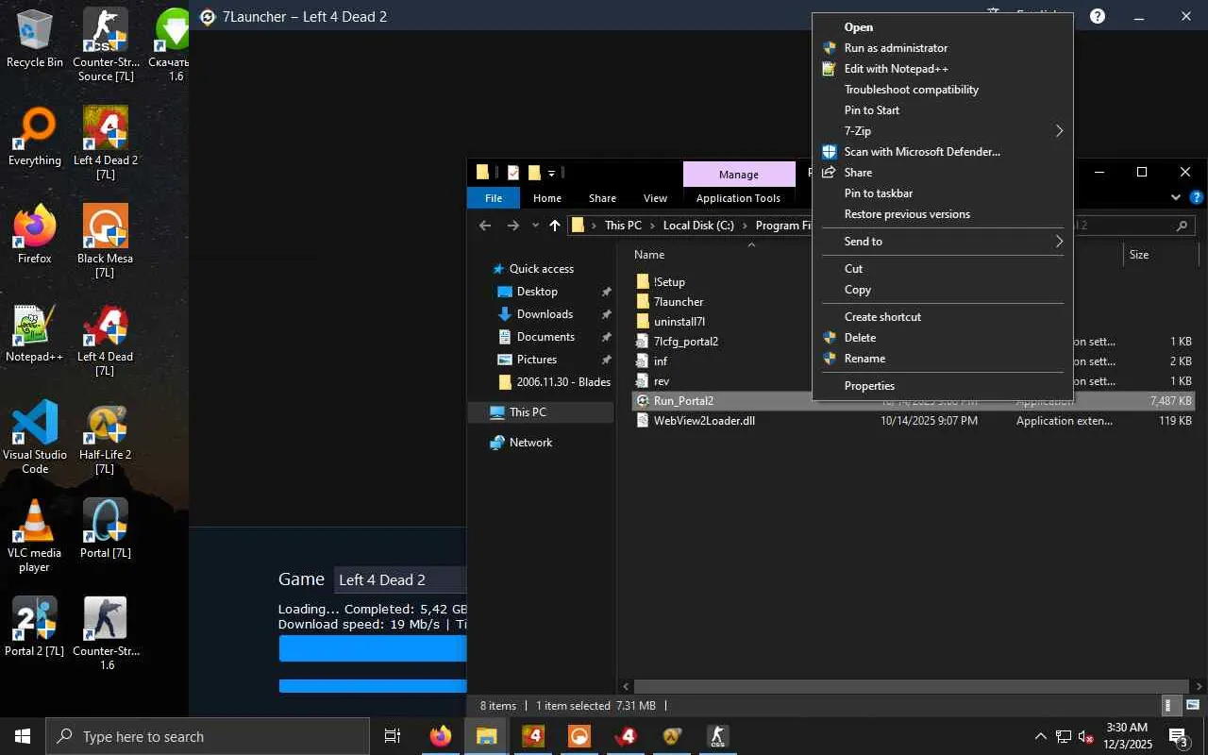Open the Game selector showing Left 4 Dead 2
Screen dimensions: 1208x755
pos(398,579)
